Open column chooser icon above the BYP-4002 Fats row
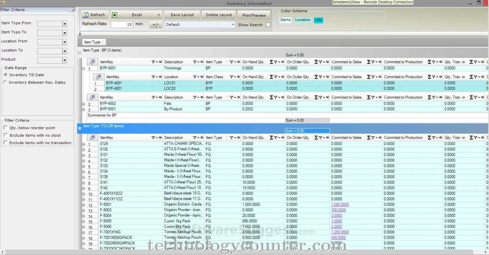Screen dimensions: 489x255 pyautogui.click(x=92, y=97)
